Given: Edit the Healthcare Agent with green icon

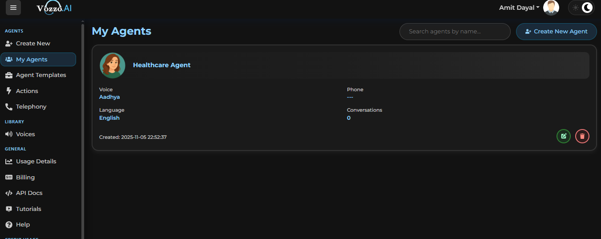Looking at the screenshot, I should point(564,136).
